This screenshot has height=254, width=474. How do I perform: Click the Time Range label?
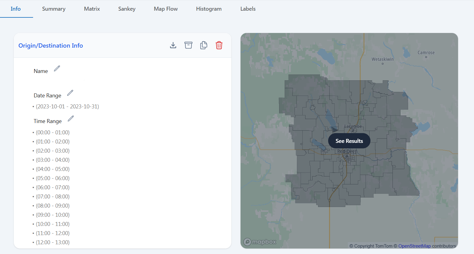click(48, 121)
